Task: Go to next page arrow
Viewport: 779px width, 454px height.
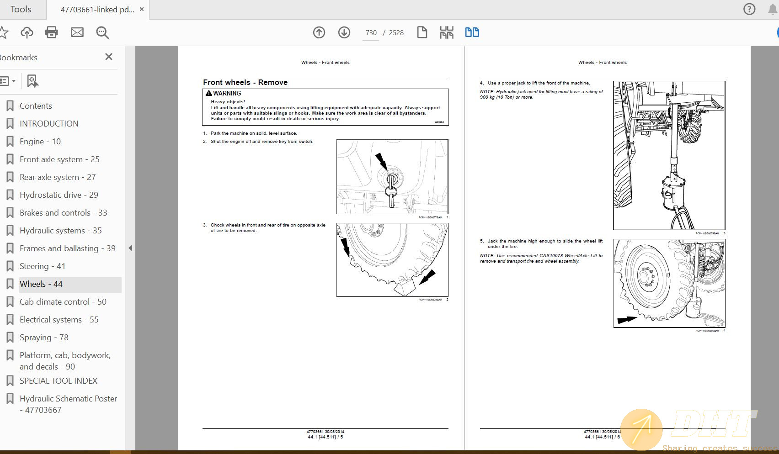Action: click(x=344, y=32)
